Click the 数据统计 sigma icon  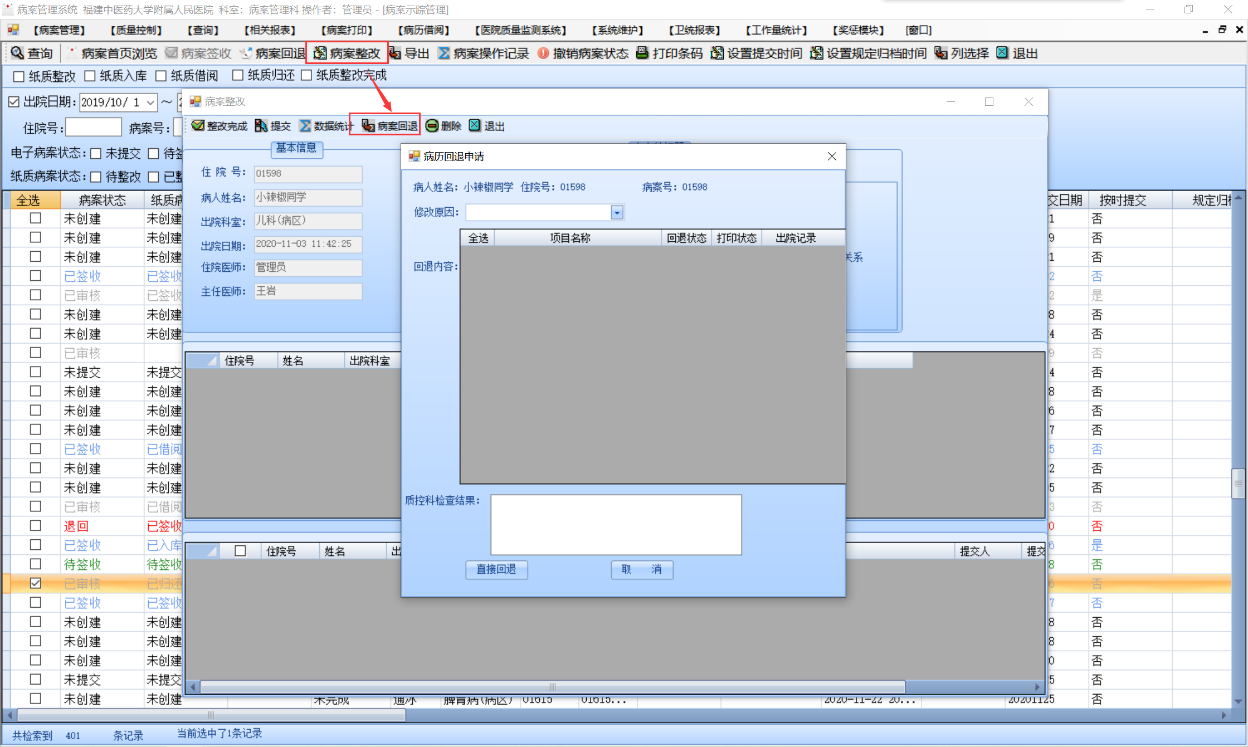click(305, 126)
